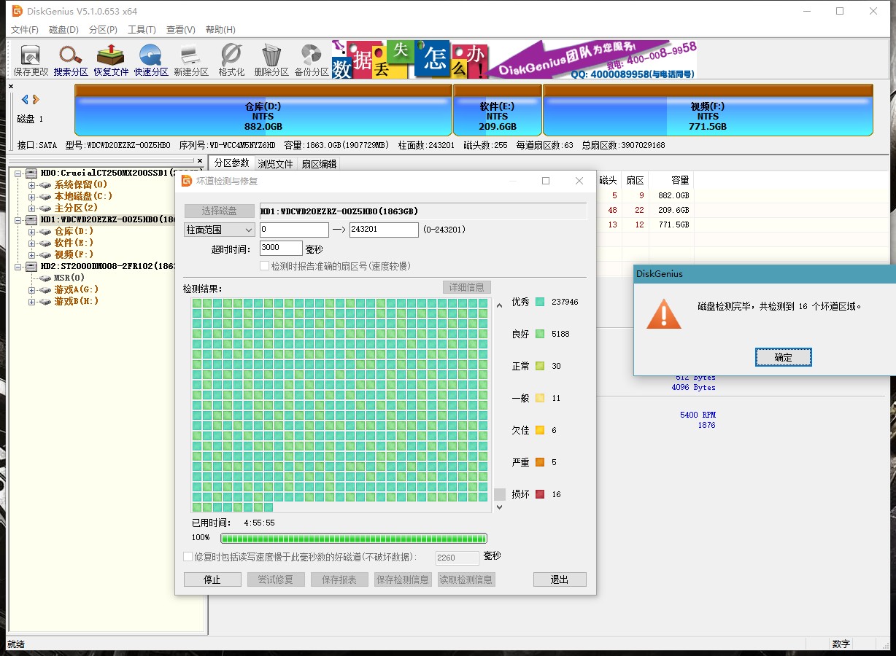Switch to the 浏览文件 tab
Screen dimensions: 896x656
275,164
